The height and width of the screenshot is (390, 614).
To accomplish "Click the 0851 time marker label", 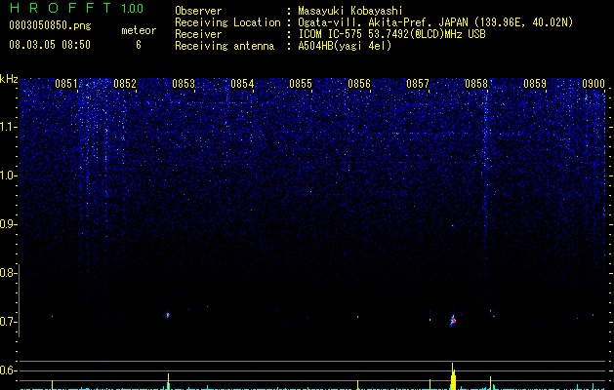I will coord(66,84).
